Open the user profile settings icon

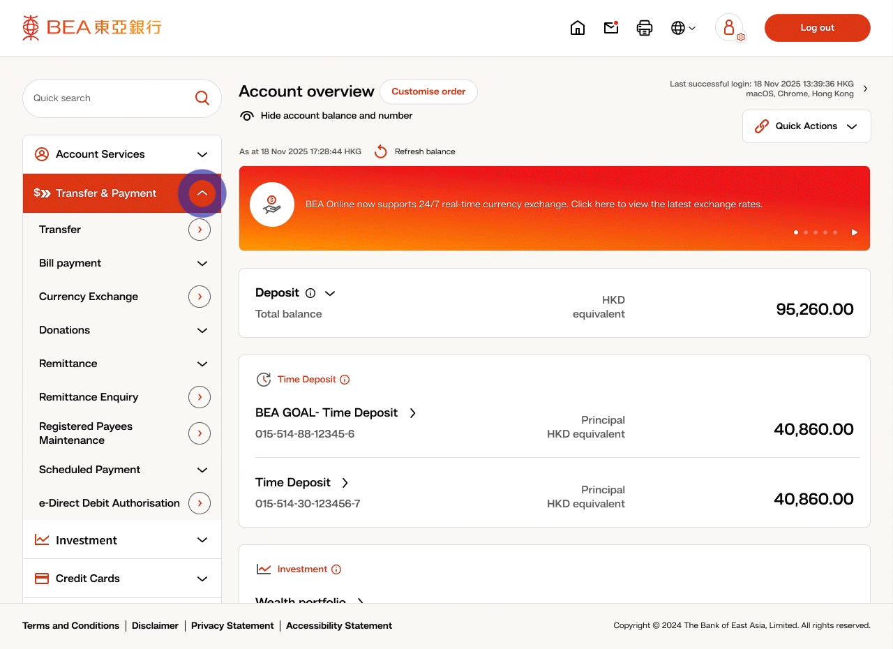coord(730,28)
